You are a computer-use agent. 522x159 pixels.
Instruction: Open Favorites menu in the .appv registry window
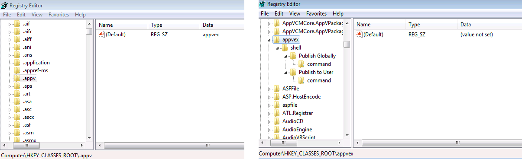pyautogui.click(x=58, y=15)
